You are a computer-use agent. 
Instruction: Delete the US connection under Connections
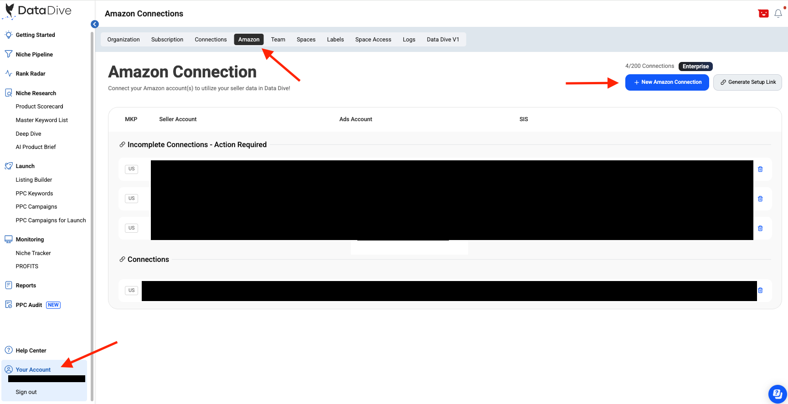coord(760,290)
